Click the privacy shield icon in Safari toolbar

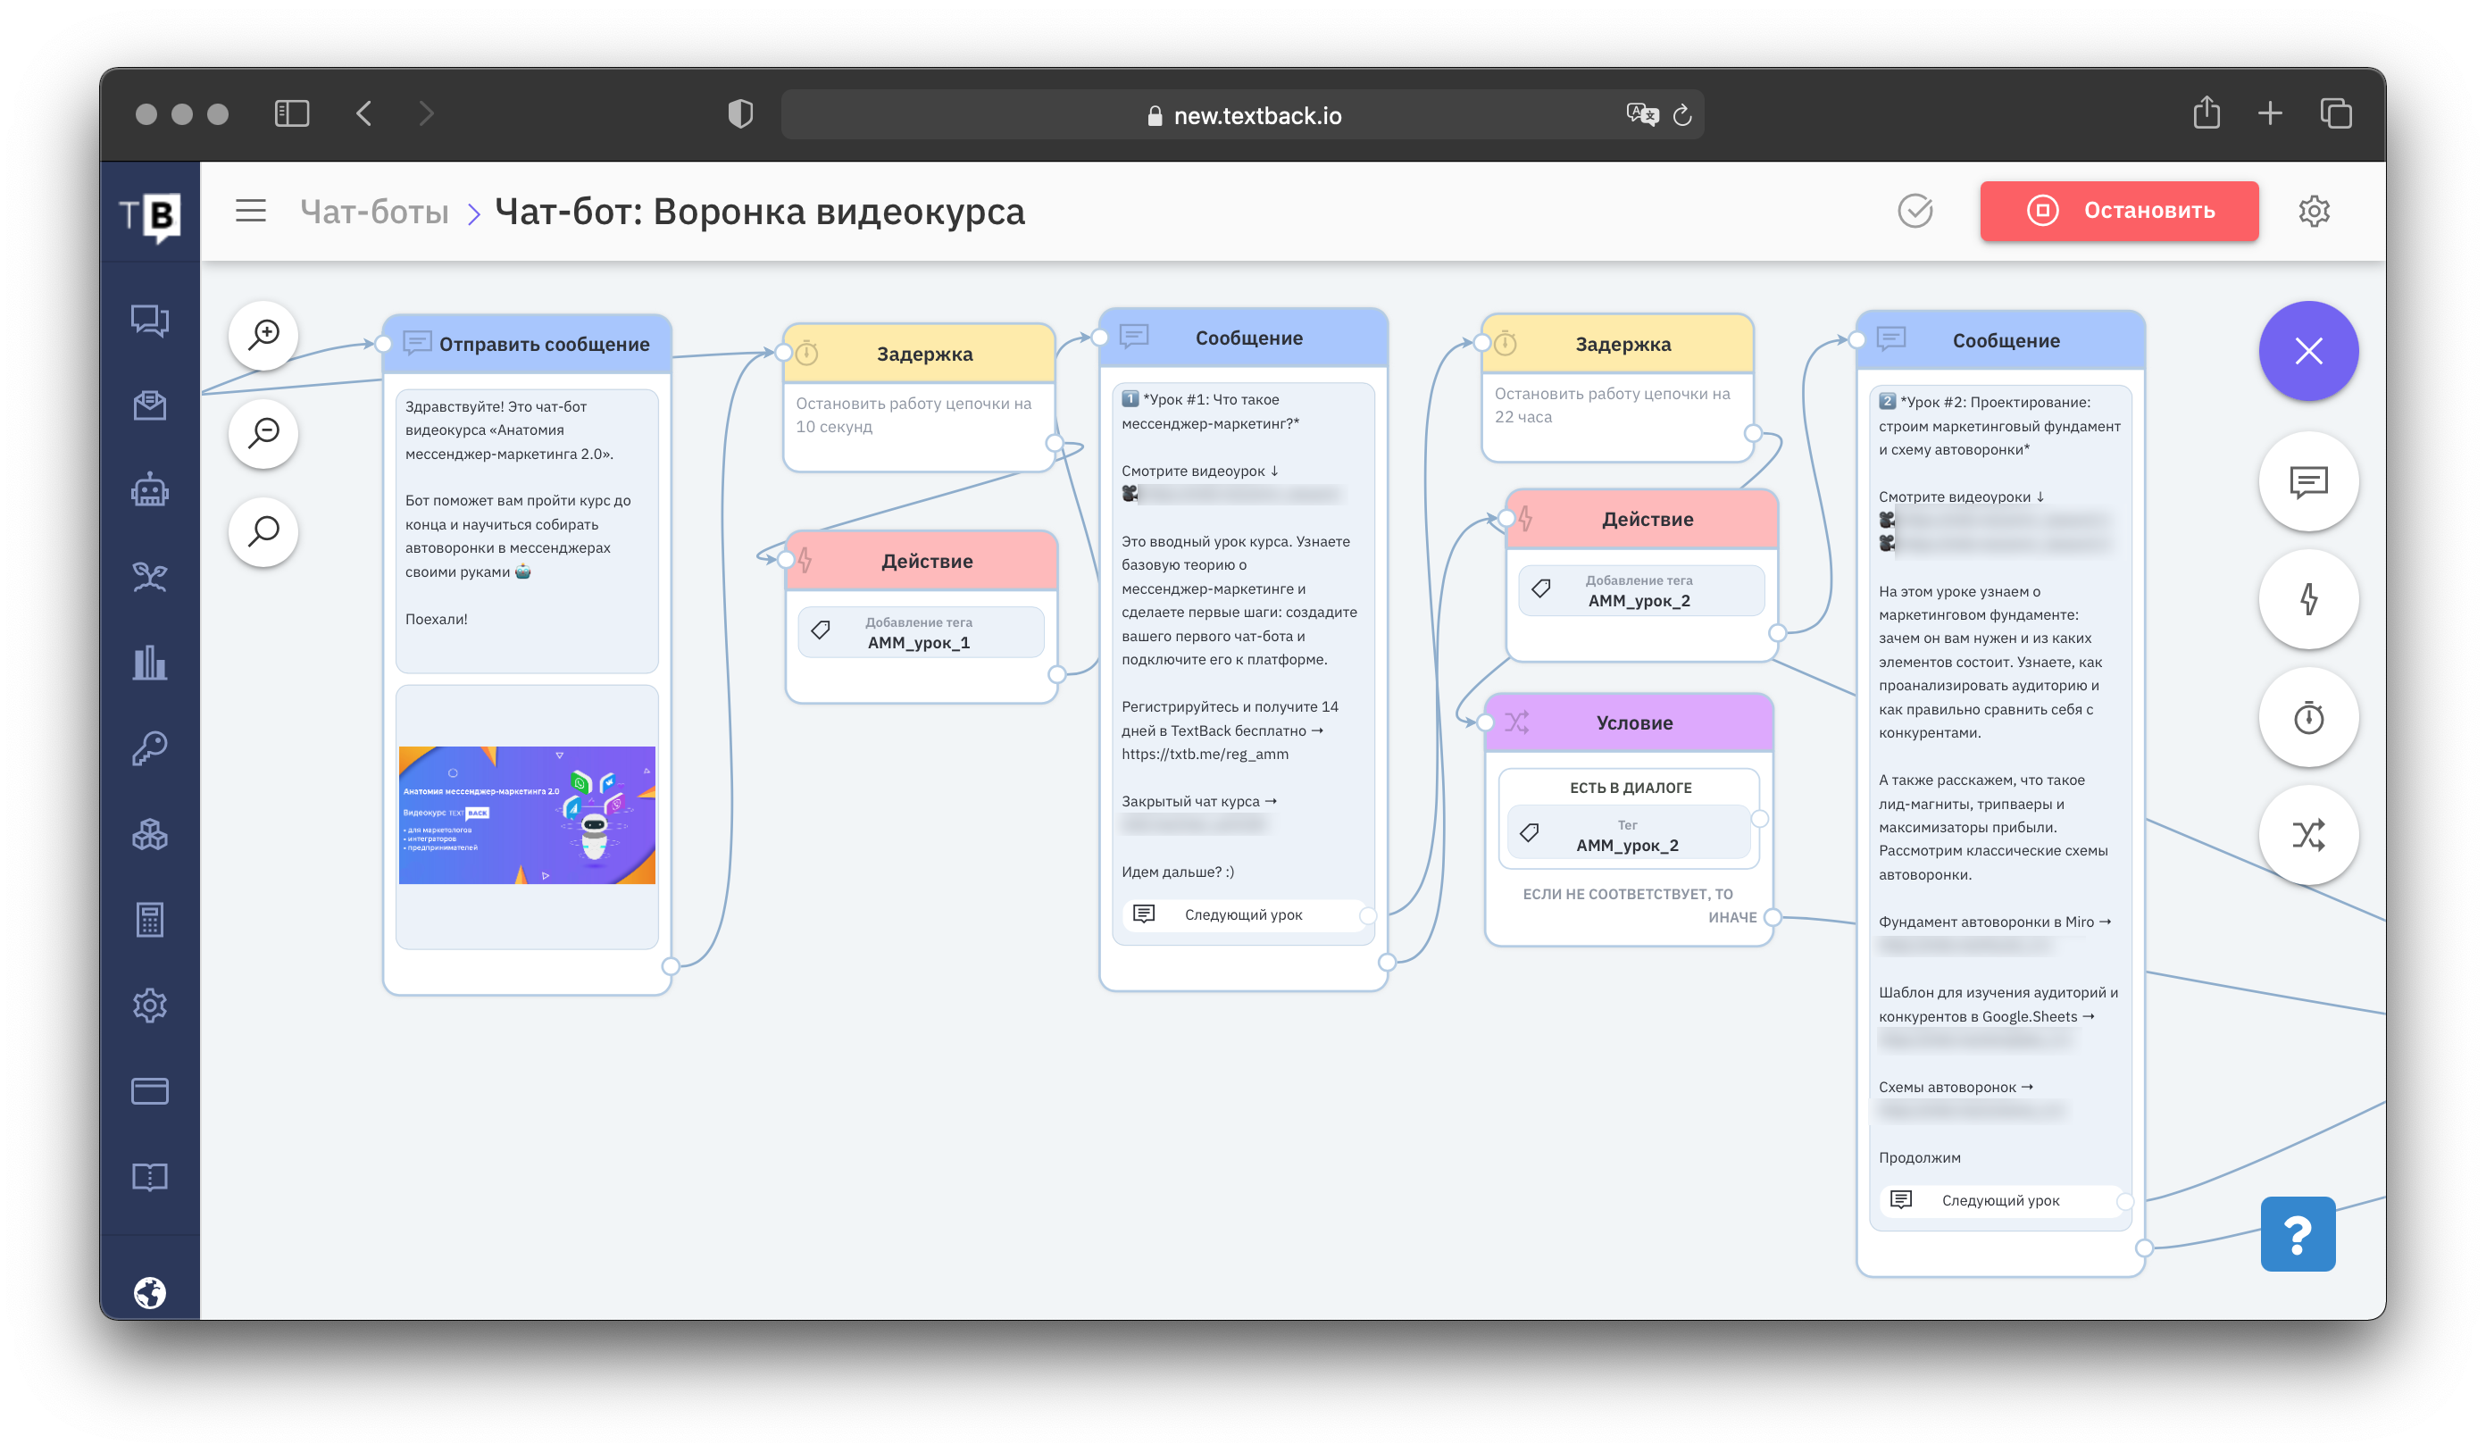coord(740,113)
